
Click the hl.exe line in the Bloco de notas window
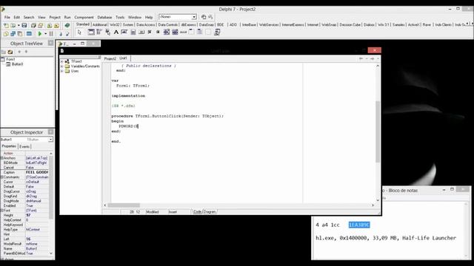(x=386, y=238)
